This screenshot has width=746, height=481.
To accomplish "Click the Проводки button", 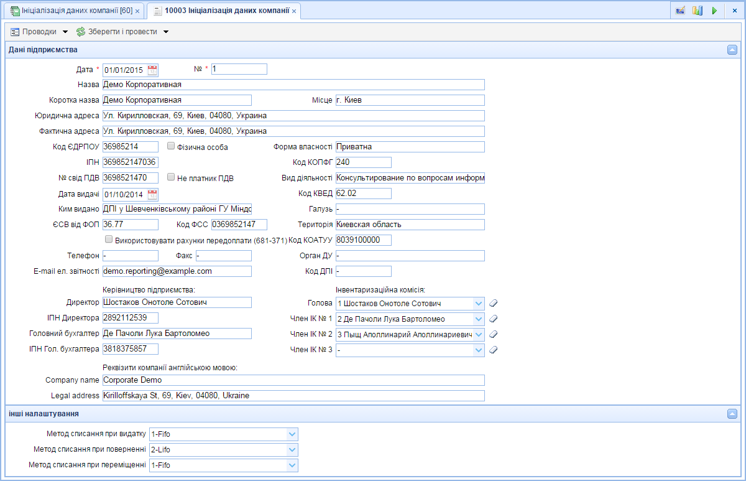I will click(x=40, y=32).
